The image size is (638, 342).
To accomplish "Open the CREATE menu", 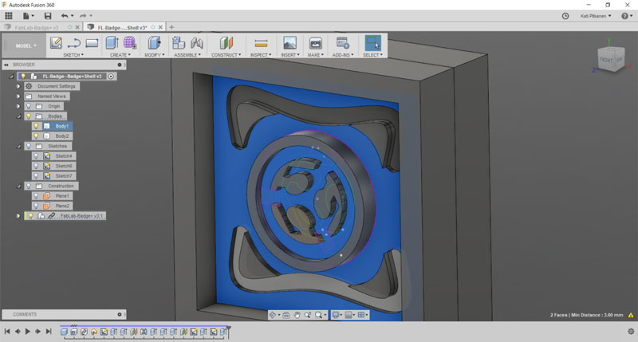I will pos(120,55).
